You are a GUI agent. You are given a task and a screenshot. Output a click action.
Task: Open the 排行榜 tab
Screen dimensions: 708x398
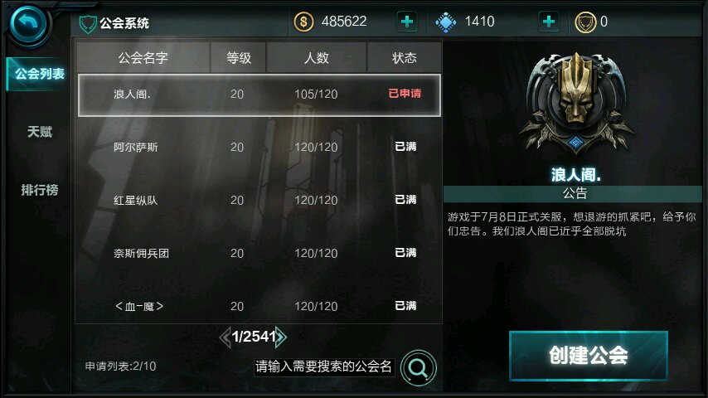pyautogui.click(x=39, y=190)
